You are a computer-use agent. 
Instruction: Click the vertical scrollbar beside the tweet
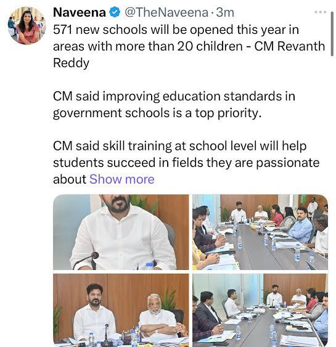pos(332,34)
